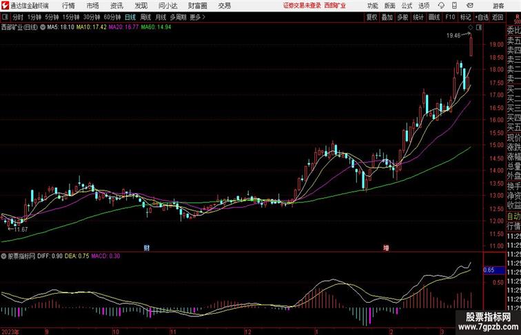Click the 画线 draw line button
This screenshot has width=521, height=335.
click(x=434, y=17)
